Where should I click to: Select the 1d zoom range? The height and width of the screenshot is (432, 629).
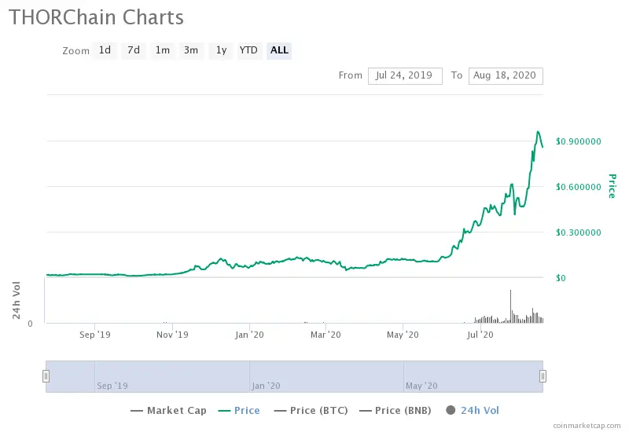pos(105,50)
